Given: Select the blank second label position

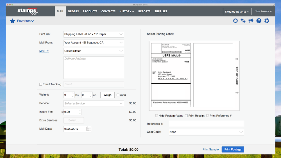Looking at the screenshot, I should 213,75.
